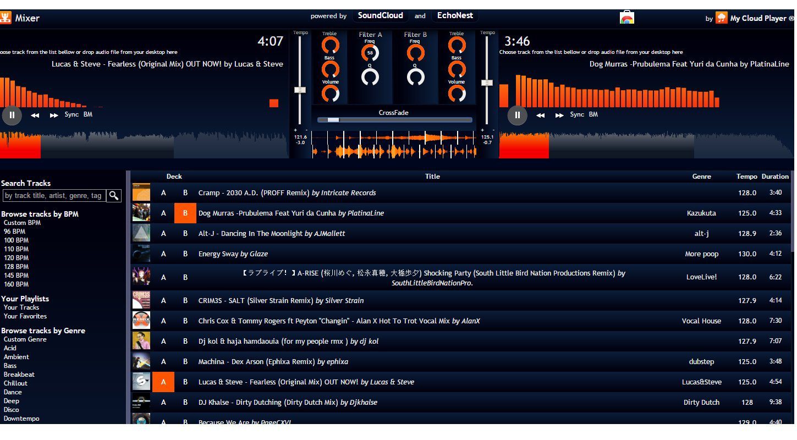Viewport: 797px width, 440px height.
Task: Load Machina - Dex Arson to deck B
Action: (185, 362)
